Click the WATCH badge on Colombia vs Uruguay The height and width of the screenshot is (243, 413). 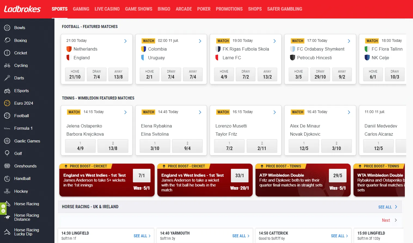pos(148,41)
